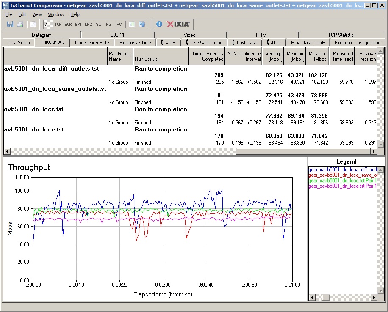The height and width of the screenshot is (312, 388).
Task: Switch to the TCP Statistics tab
Action: 342,35
